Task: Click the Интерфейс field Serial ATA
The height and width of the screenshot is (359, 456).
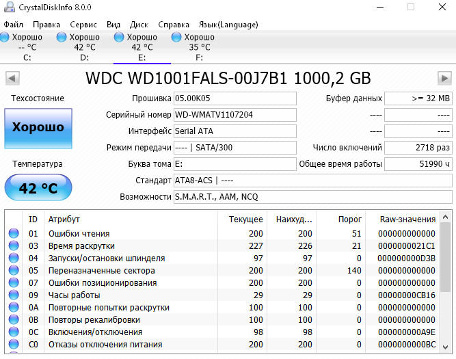Action: (x=235, y=131)
